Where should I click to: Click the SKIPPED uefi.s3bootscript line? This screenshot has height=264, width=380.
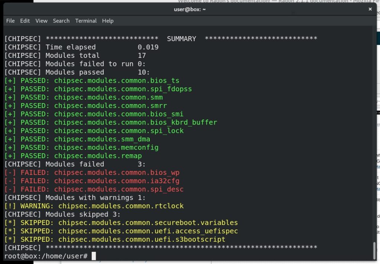click(115, 240)
